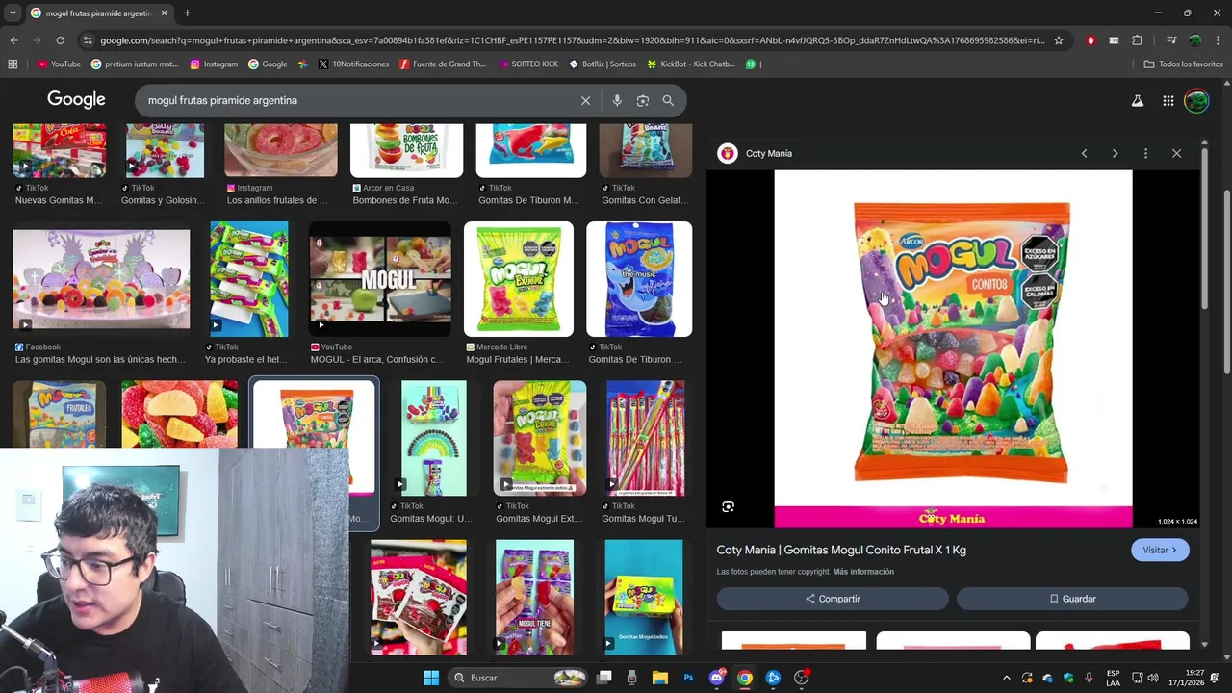Open the Coty Mania source name
This screenshot has height=693, width=1232.
tap(769, 153)
